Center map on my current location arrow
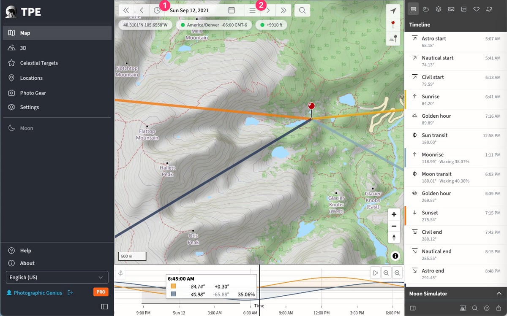This screenshot has height=316, width=507. (x=394, y=11)
